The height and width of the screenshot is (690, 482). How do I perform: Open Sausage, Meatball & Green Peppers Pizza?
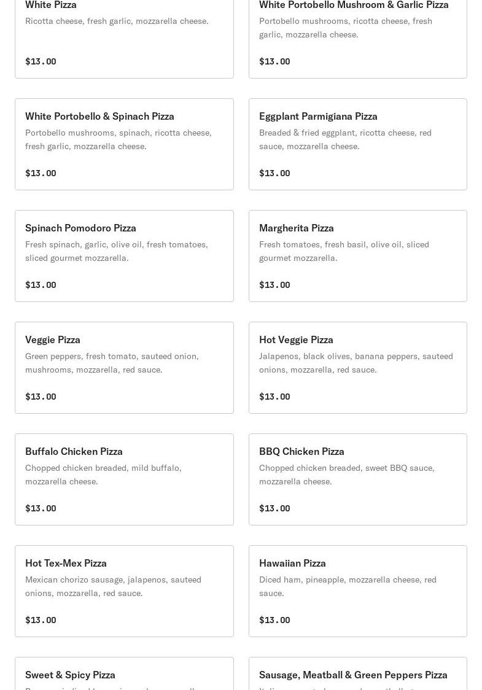pyautogui.click(x=358, y=673)
